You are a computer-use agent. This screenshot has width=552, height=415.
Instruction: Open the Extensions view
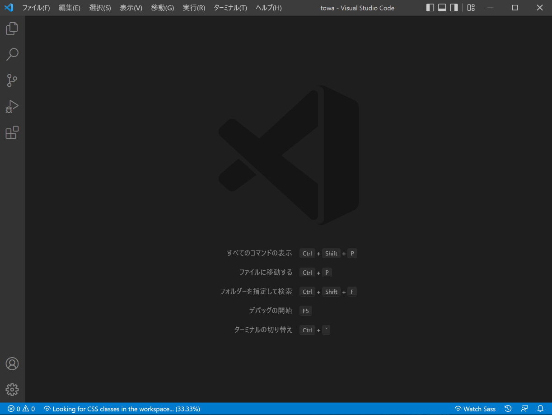pos(12,133)
